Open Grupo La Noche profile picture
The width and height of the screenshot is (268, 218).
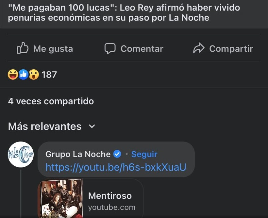point(20,155)
